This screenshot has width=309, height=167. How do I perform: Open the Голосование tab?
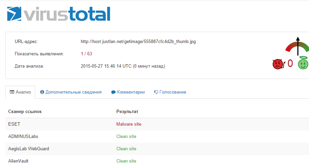tap(170, 92)
